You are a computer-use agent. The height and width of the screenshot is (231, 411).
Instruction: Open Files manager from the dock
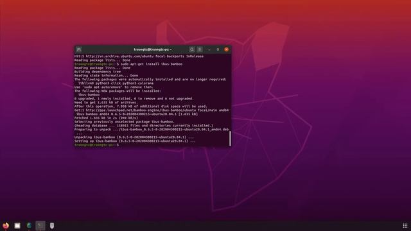tap(17, 225)
